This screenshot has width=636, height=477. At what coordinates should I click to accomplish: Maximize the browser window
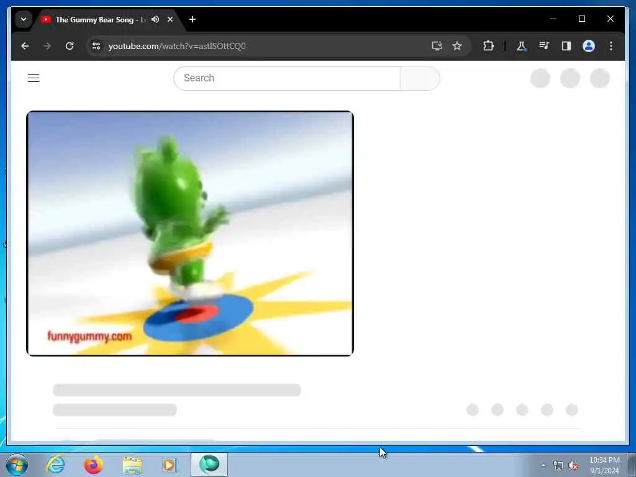click(581, 19)
